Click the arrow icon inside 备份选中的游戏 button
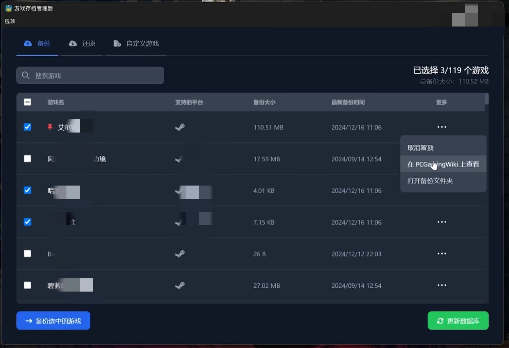This screenshot has width=509, height=348. tap(28, 320)
